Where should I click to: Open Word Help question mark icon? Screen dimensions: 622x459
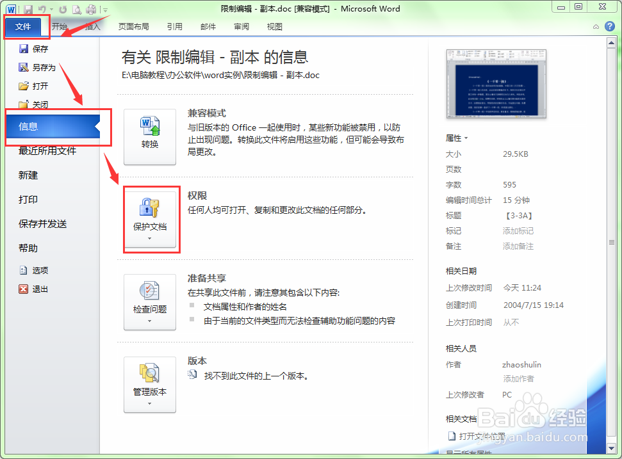610,26
